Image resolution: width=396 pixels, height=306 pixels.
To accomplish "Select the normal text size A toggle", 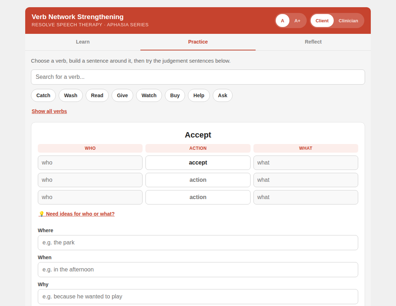I will click(x=282, y=21).
